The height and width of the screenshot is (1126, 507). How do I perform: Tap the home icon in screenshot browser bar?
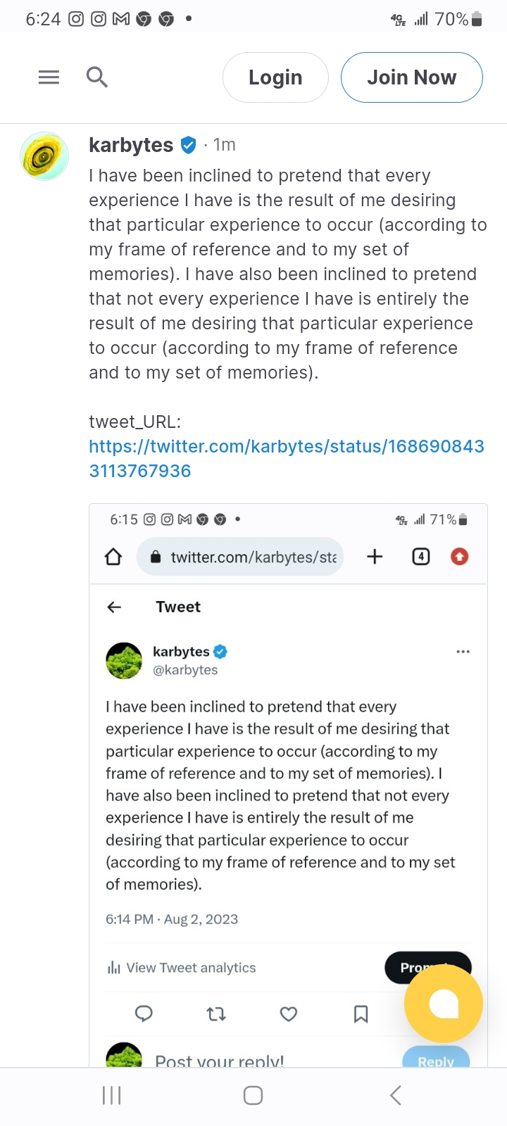pos(113,557)
